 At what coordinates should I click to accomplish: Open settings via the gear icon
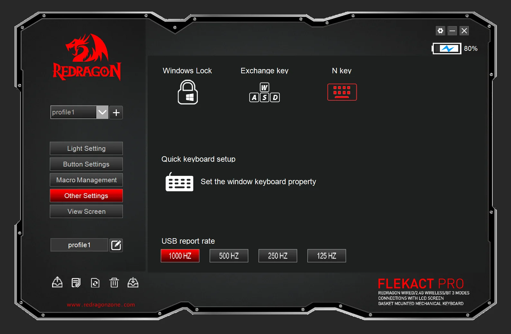tap(440, 31)
